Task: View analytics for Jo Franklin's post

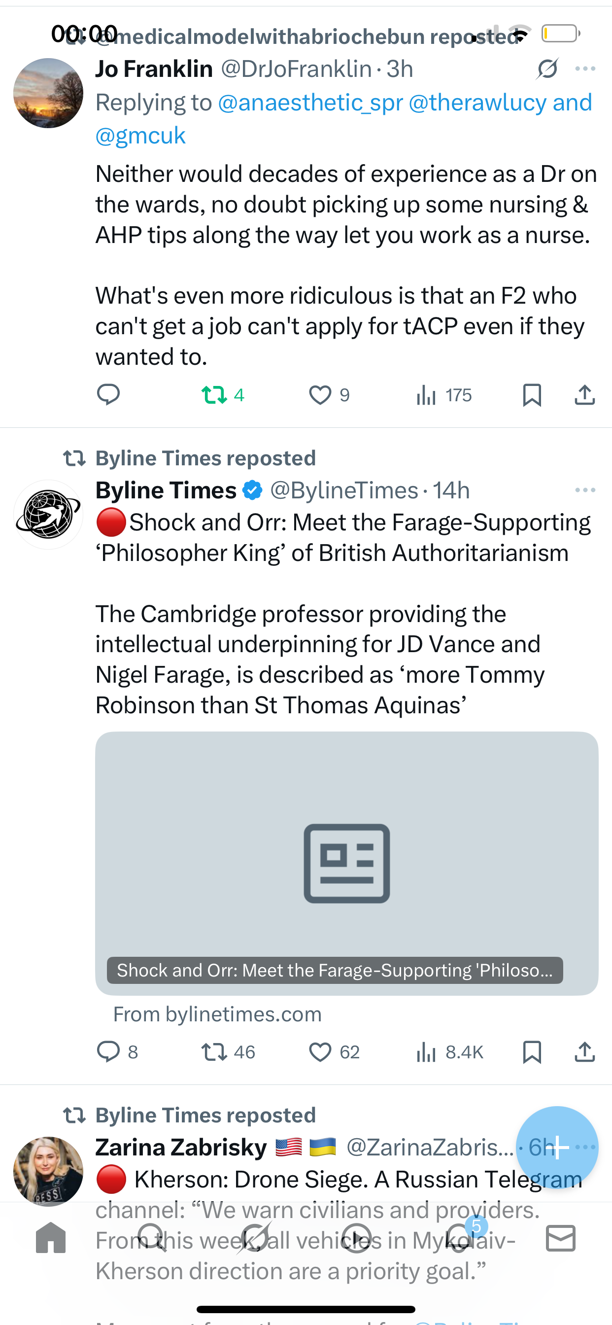Action: (444, 395)
